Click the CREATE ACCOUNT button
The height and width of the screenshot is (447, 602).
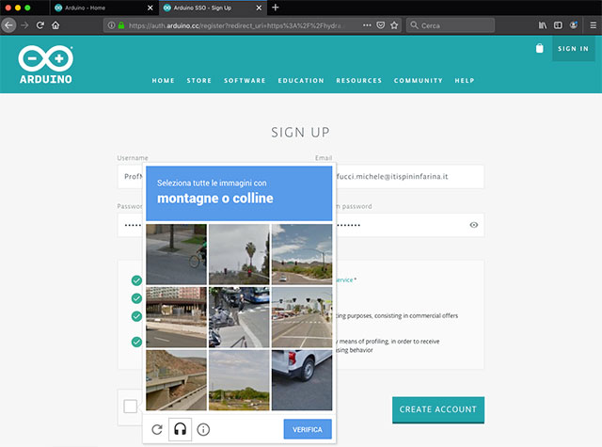tap(437, 409)
